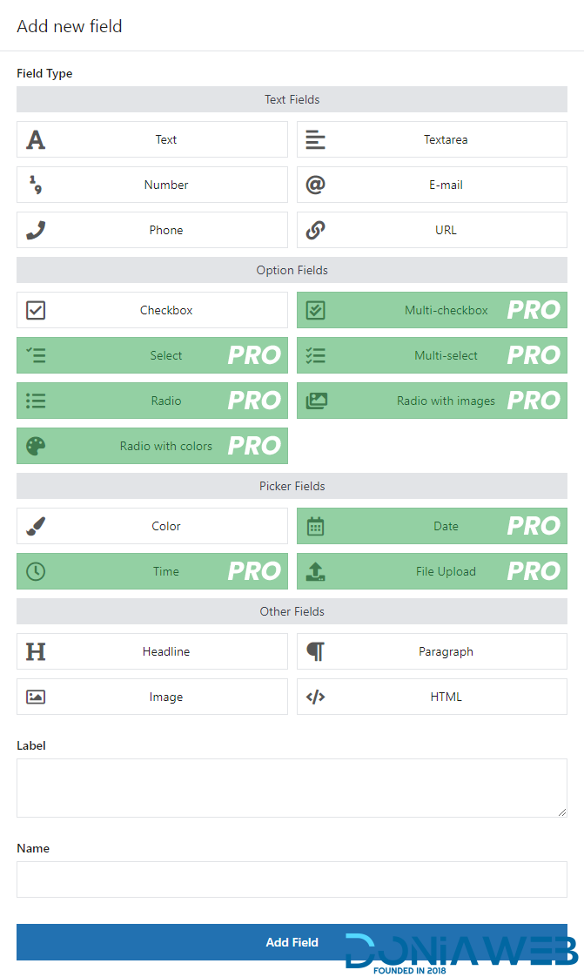Image resolution: width=584 pixels, height=977 pixels.
Task: Choose the Number field icon
Action: click(36, 185)
